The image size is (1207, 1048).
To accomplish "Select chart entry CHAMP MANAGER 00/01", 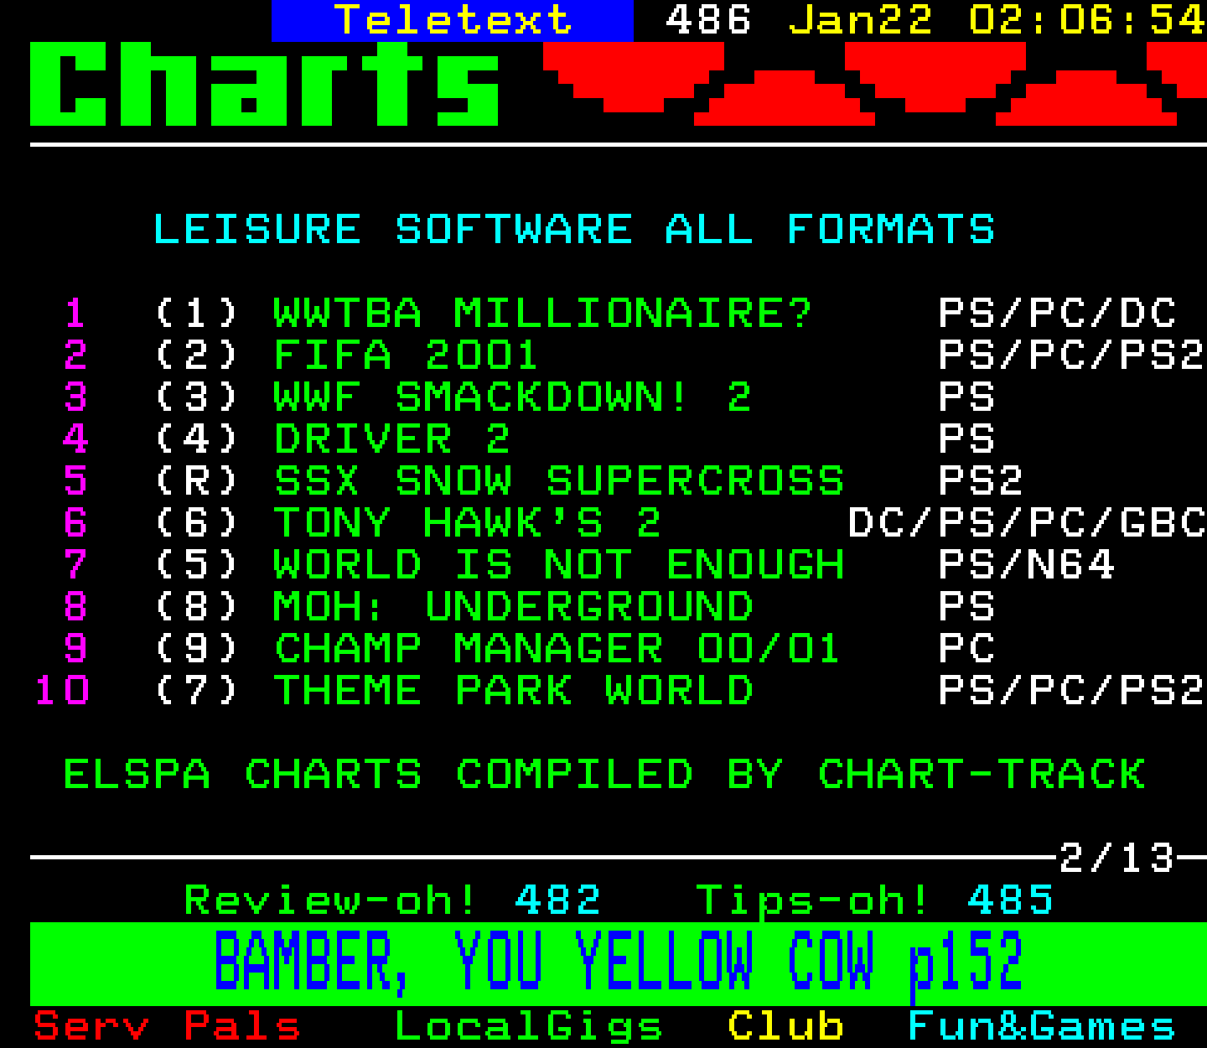I will [x=557, y=648].
